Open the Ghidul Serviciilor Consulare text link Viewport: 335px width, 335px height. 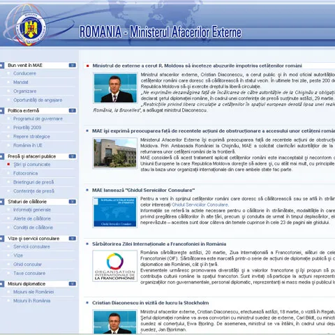tap(200, 204)
